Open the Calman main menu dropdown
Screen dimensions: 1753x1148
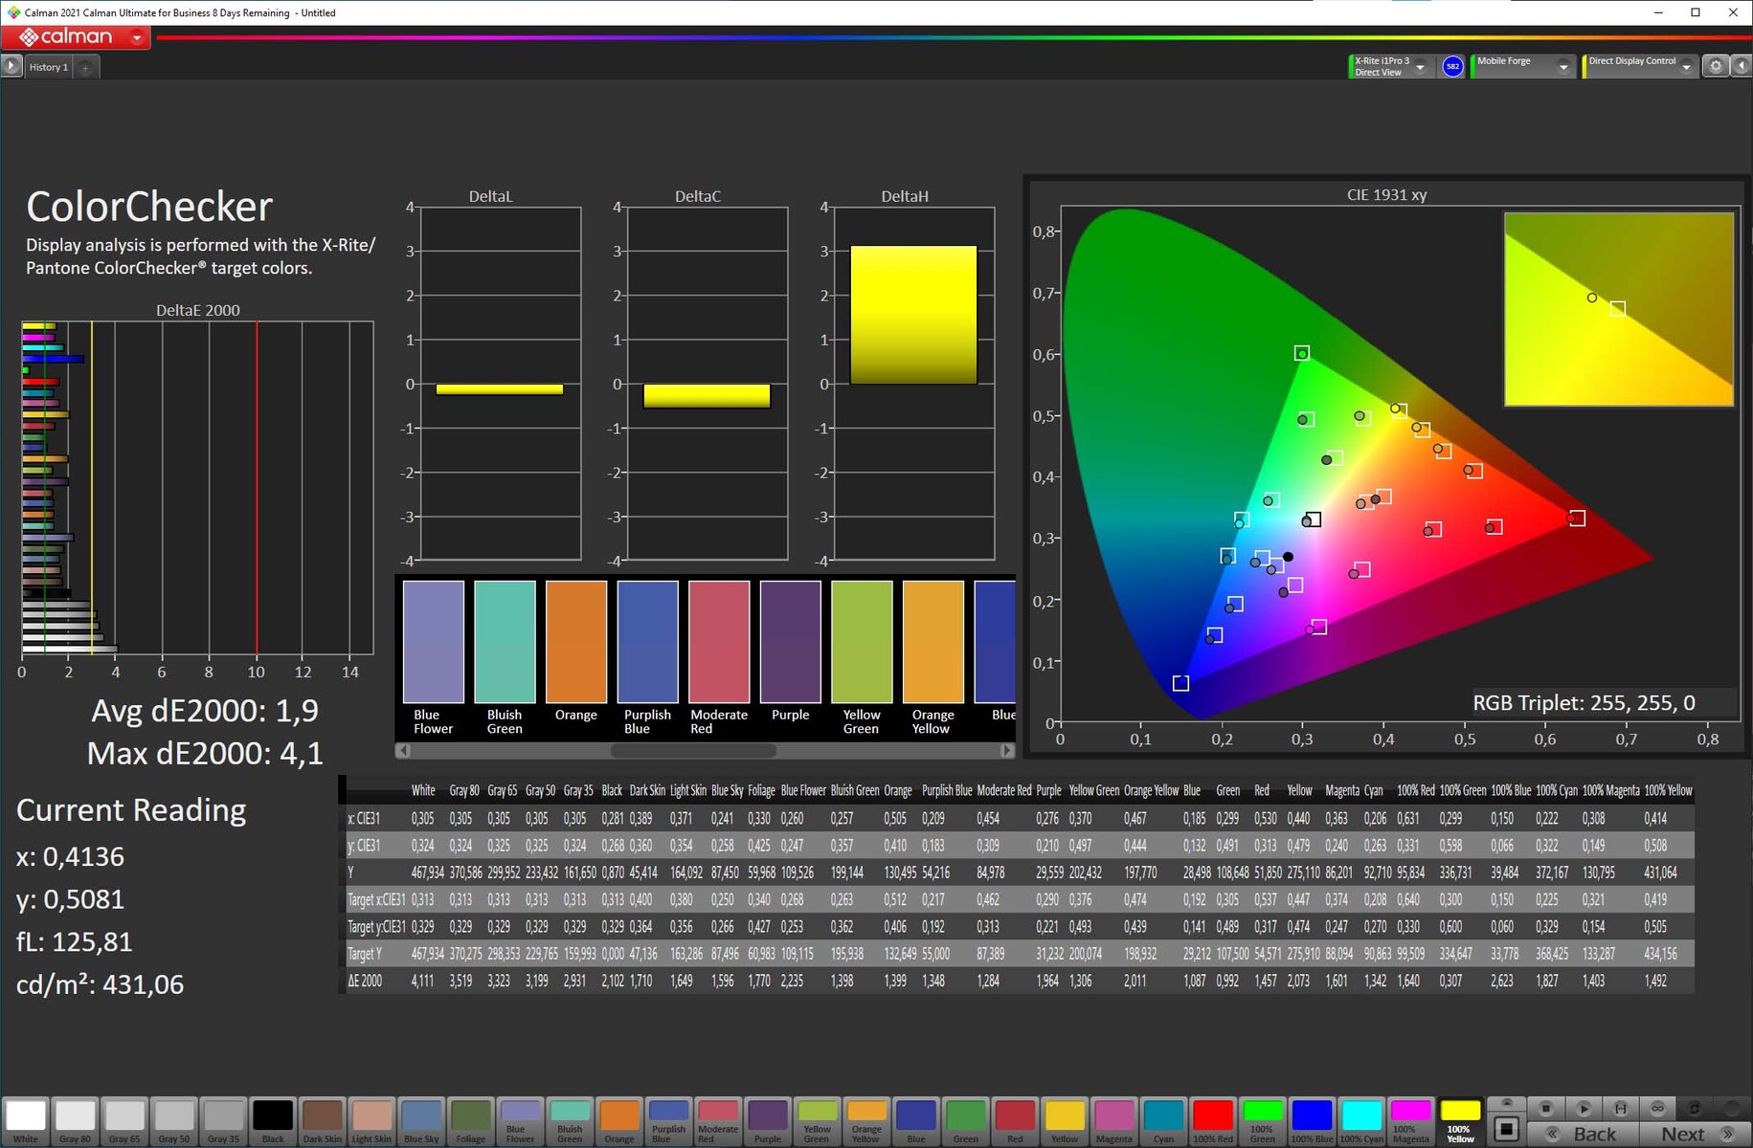pyautogui.click(x=137, y=37)
